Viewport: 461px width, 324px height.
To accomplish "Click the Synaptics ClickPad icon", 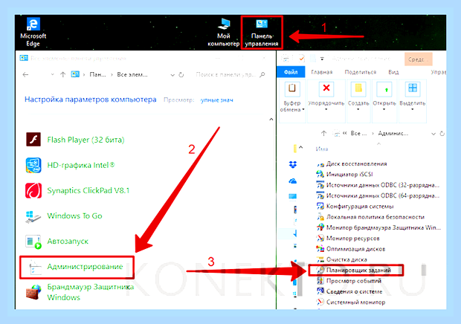I will coord(33,190).
